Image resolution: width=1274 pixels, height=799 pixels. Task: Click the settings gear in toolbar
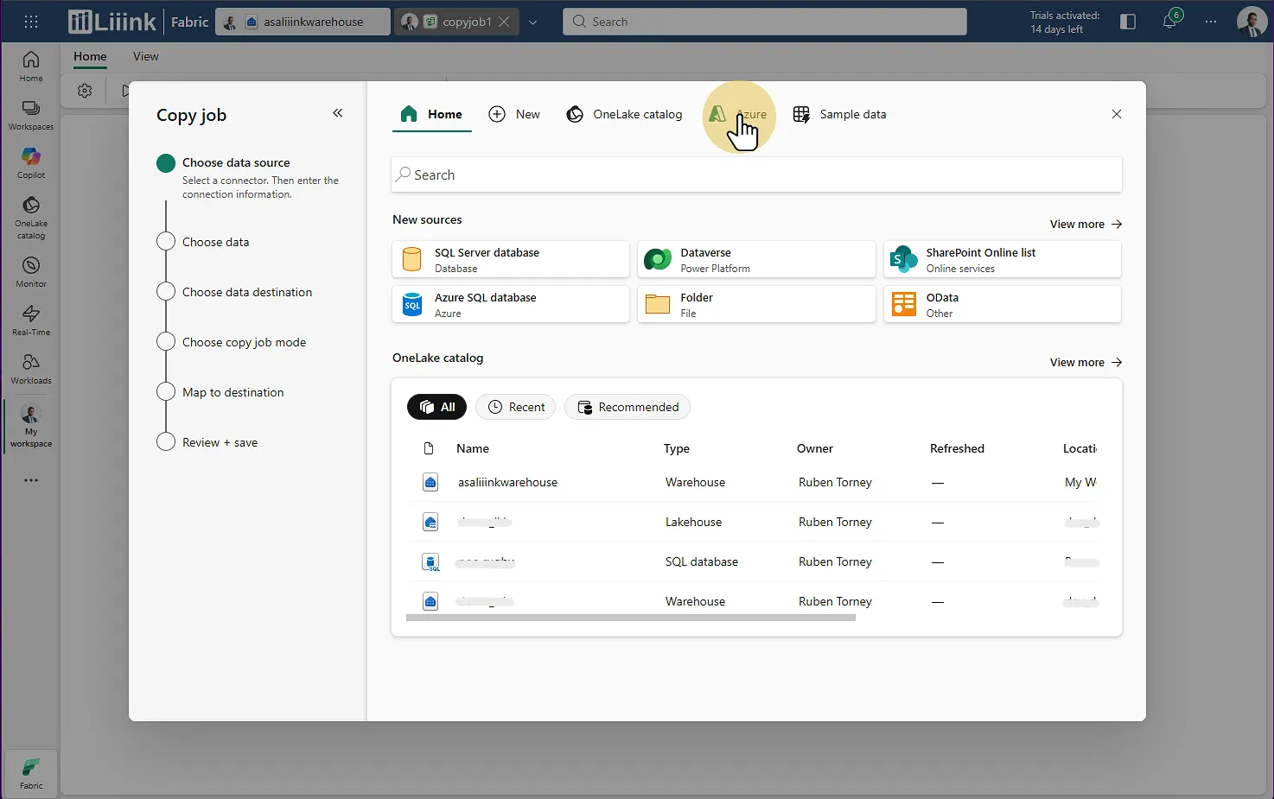tap(85, 91)
